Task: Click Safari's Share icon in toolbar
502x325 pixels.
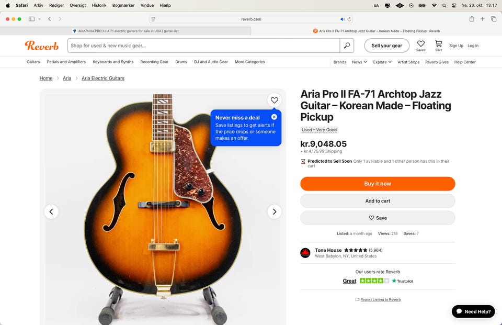Action: [472, 19]
